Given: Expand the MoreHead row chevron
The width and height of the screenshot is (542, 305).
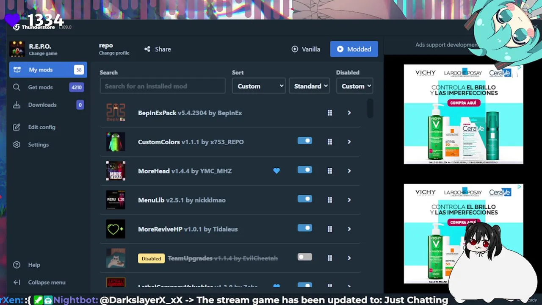Looking at the screenshot, I should 349,171.
